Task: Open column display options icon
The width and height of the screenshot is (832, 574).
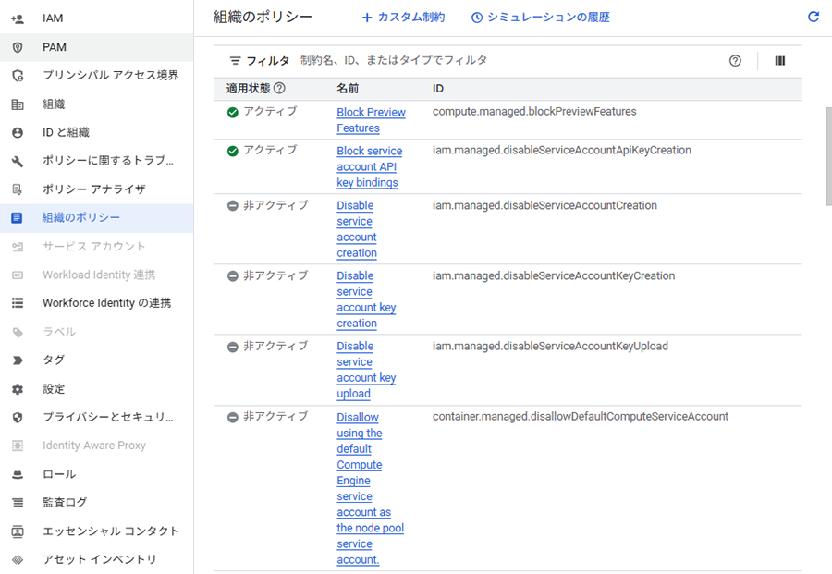Action: point(779,61)
